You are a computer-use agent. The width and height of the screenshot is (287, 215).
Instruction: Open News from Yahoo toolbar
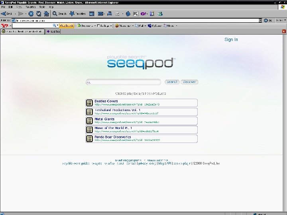pyautogui.click(x=169, y=26)
